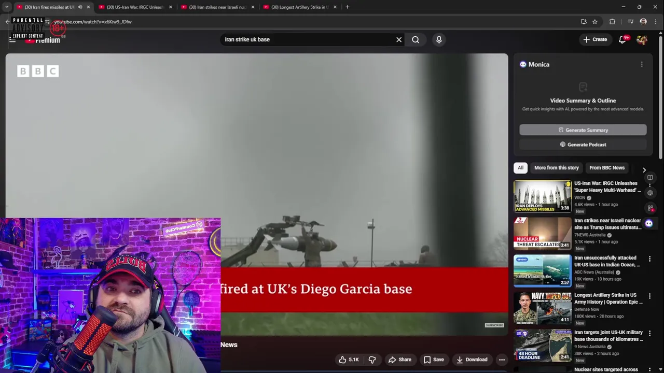Save the video to a playlist

coord(434,360)
